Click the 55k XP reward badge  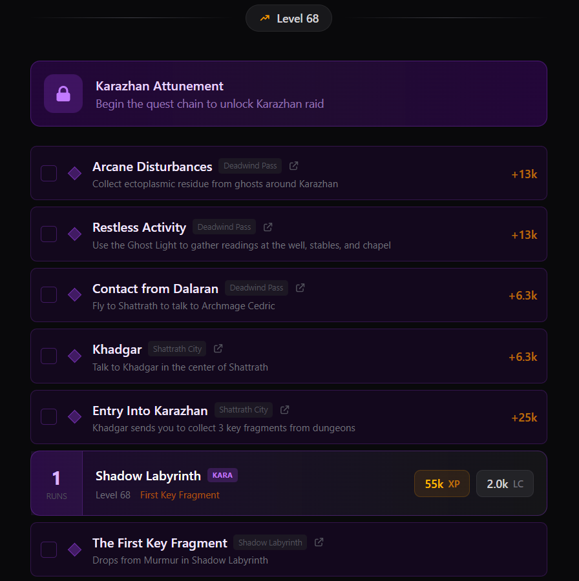[x=442, y=484]
